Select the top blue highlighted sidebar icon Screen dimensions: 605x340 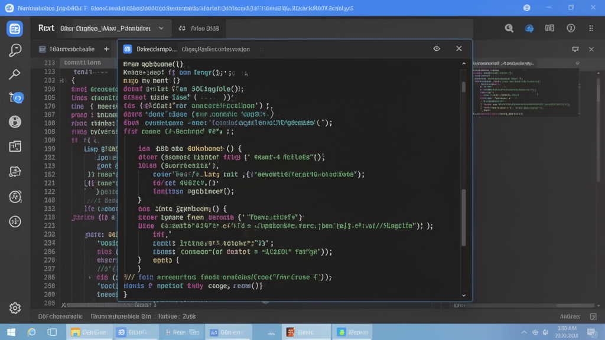15,28
